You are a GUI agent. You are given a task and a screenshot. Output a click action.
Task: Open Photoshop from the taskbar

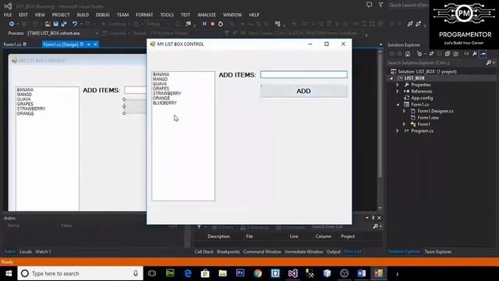(x=240, y=273)
